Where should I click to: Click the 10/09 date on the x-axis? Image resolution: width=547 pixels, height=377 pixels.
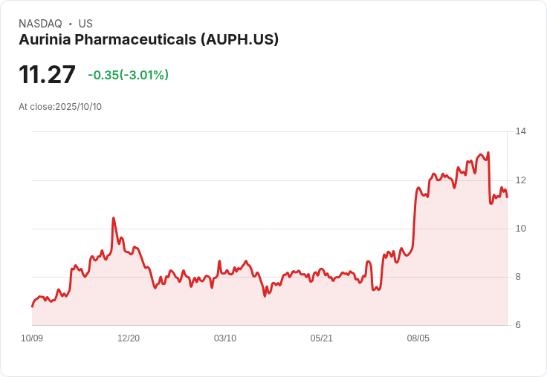32,338
